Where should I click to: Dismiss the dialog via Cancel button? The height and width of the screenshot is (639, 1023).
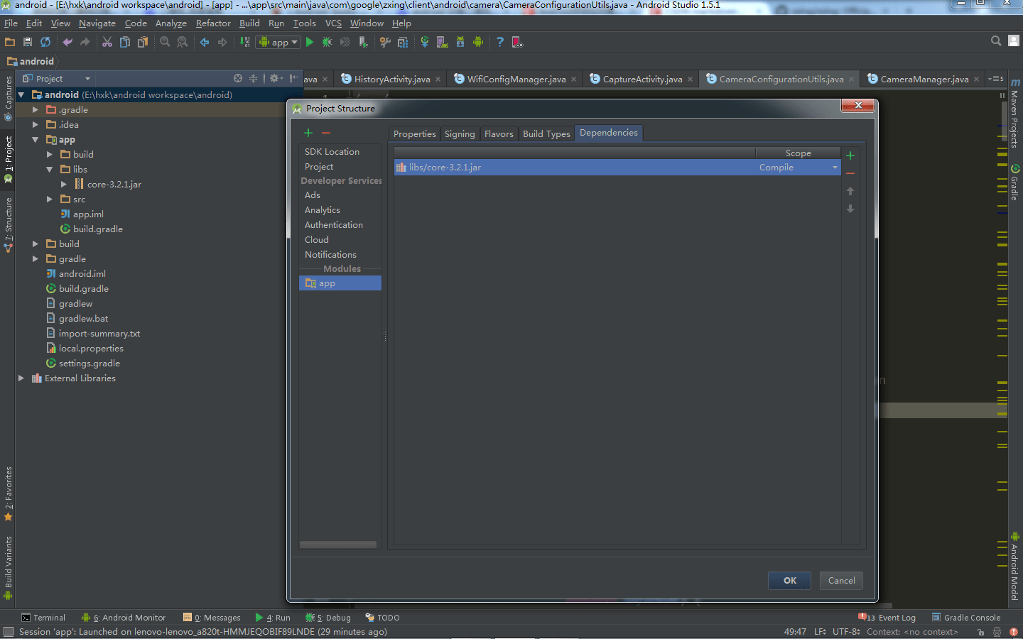[x=841, y=580]
